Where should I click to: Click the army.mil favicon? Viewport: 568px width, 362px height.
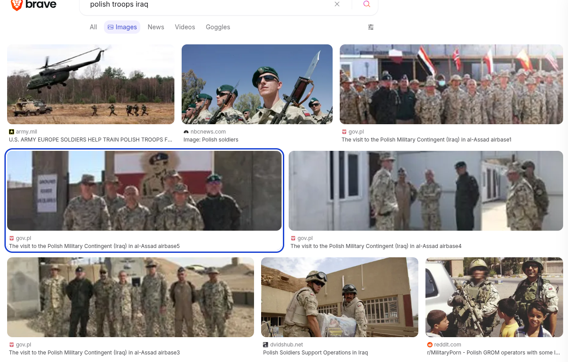(12, 132)
